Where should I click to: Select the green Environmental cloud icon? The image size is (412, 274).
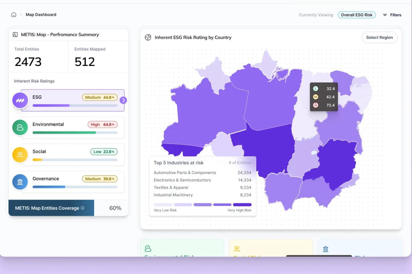[x=20, y=128]
